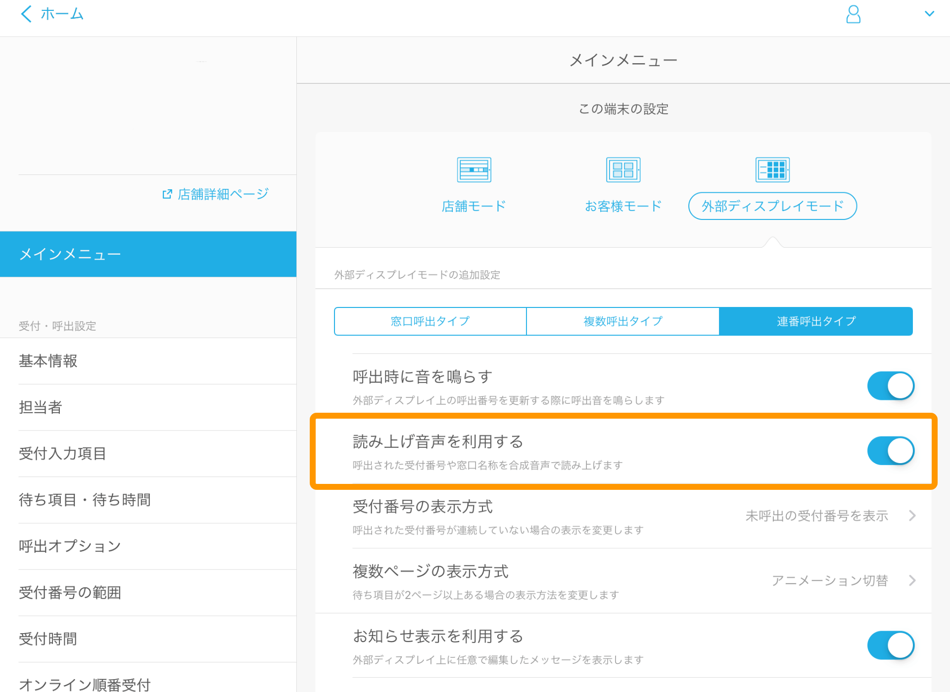950x692 pixels.
Task: Change the アニメーション切替 value
Action: pyautogui.click(x=830, y=580)
